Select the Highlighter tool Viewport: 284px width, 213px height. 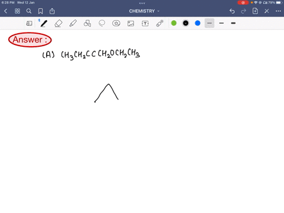[73, 23]
